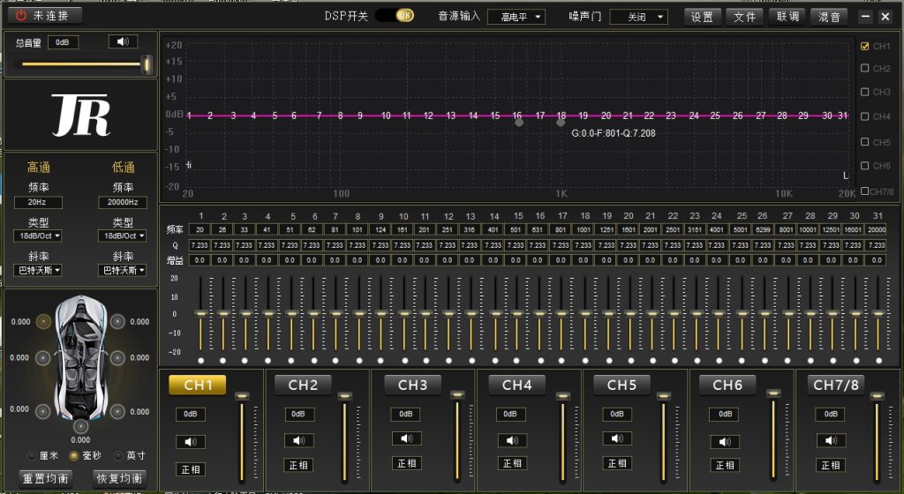The image size is (904, 494).
Task: Switch to the CH7/8 channel tab
Action: point(835,385)
